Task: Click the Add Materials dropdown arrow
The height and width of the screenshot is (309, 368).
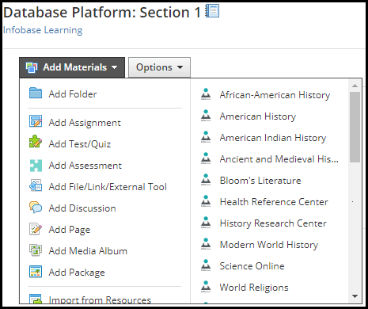Action: [114, 67]
